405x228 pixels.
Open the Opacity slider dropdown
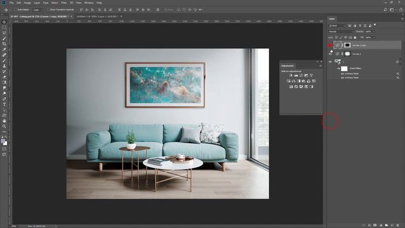374,32
